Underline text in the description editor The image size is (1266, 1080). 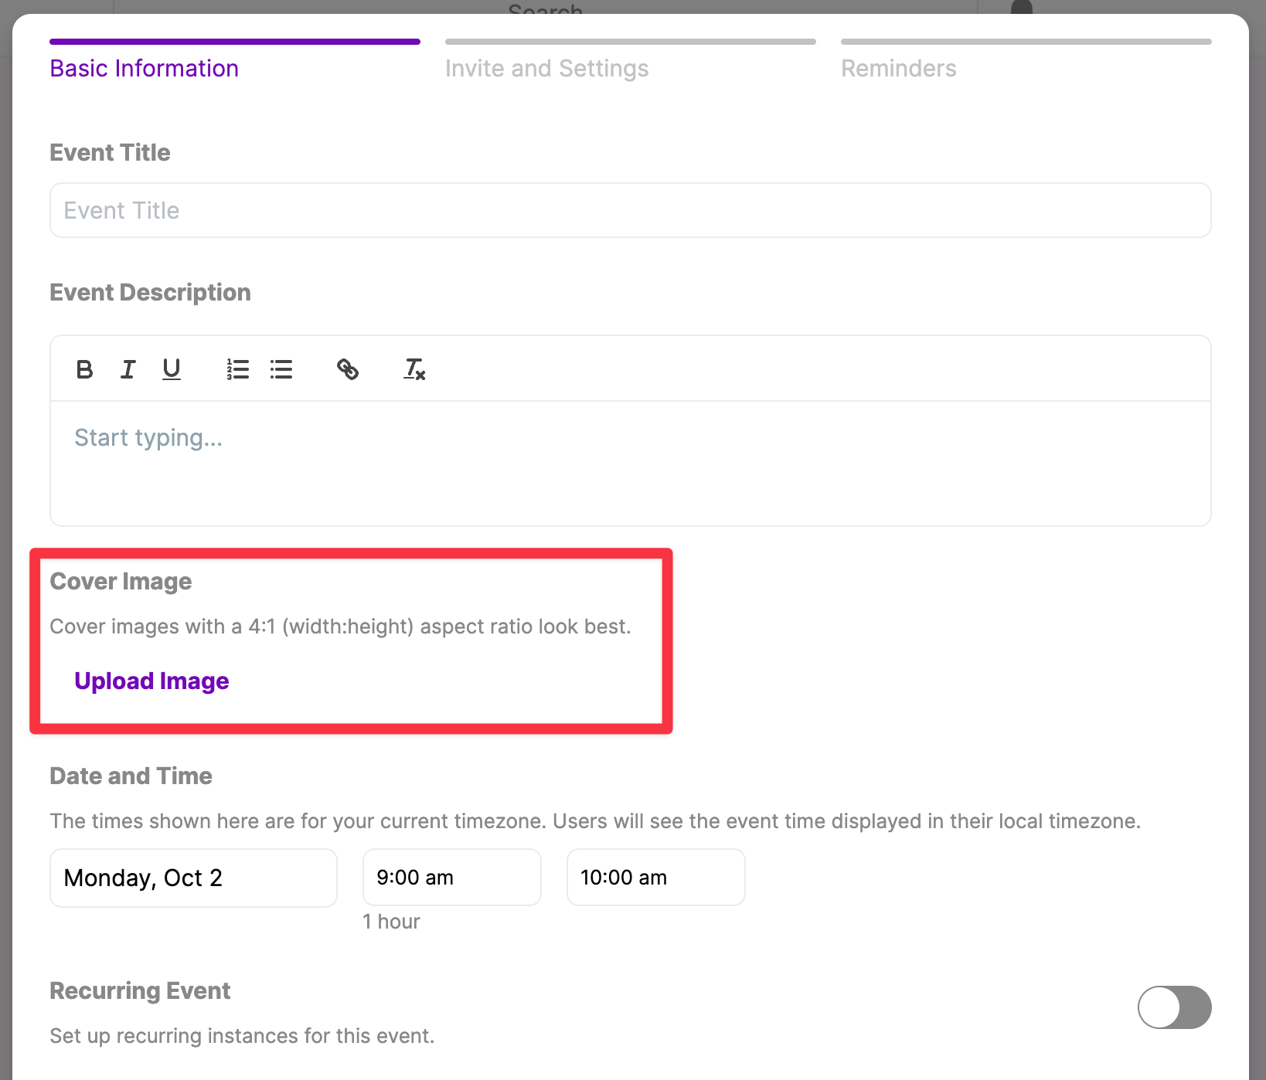pos(172,369)
